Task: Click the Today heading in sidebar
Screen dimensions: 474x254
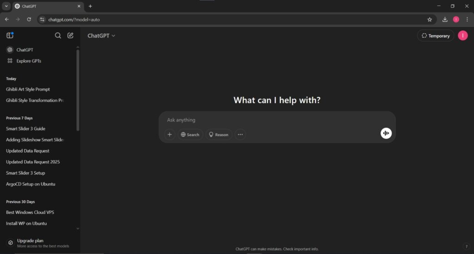Action: (x=11, y=79)
